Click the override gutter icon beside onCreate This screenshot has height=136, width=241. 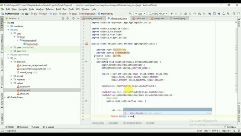tap(86, 62)
